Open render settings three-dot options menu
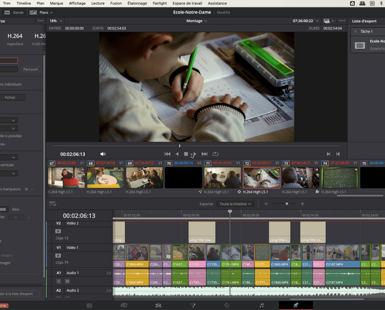 [41, 21]
